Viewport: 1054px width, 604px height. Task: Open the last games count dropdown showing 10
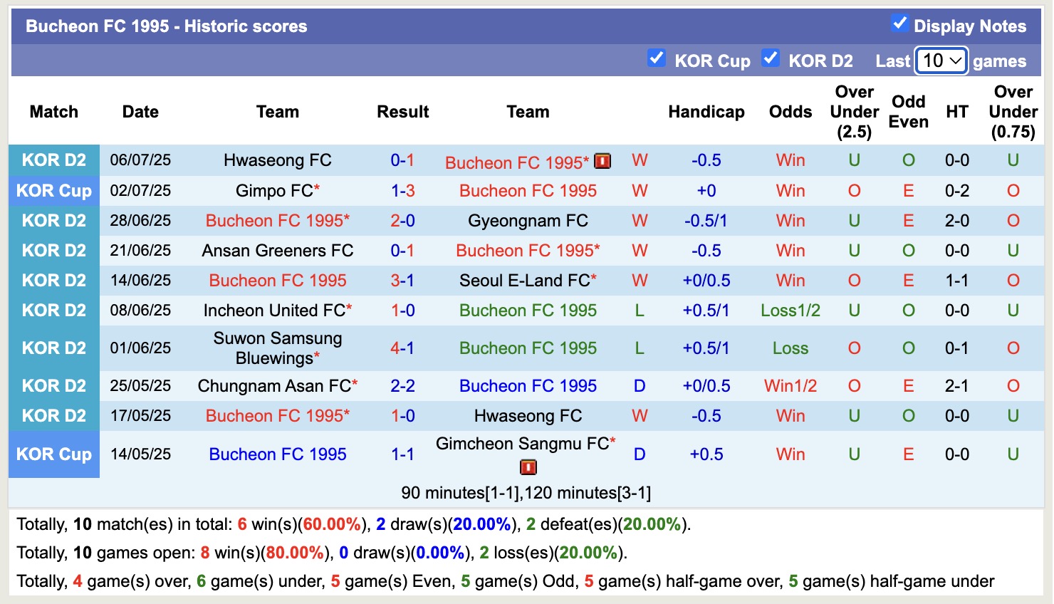[940, 61]
